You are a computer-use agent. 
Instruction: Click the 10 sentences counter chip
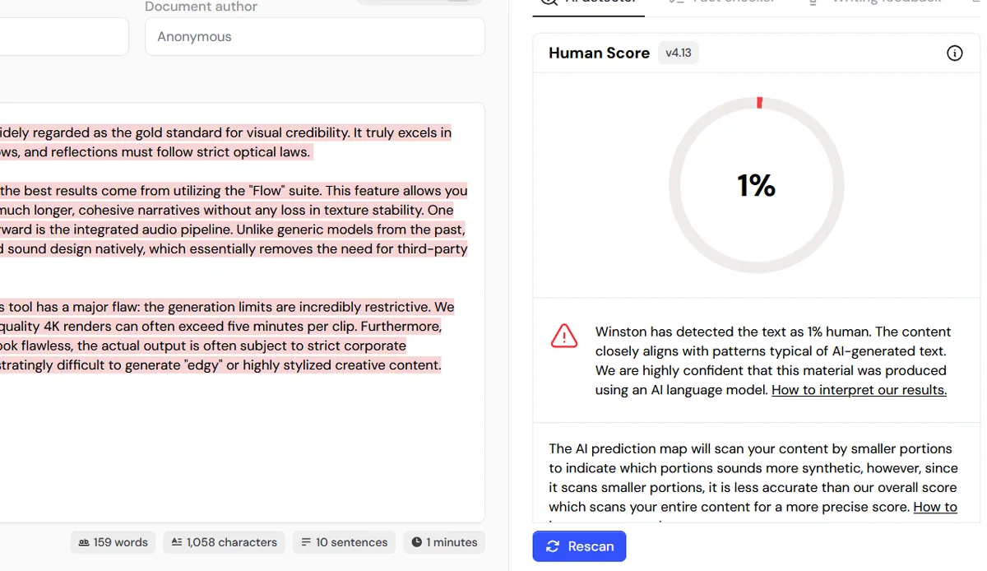(344, 542)
